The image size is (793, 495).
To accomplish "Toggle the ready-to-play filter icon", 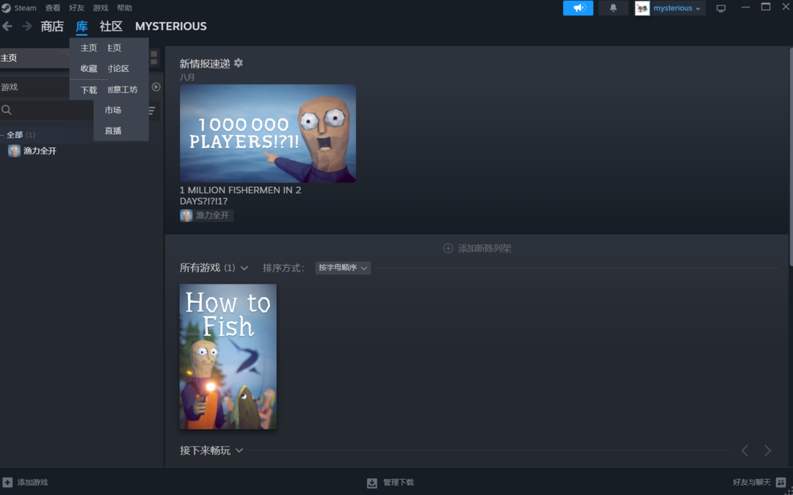I will [x=156, y=87].
